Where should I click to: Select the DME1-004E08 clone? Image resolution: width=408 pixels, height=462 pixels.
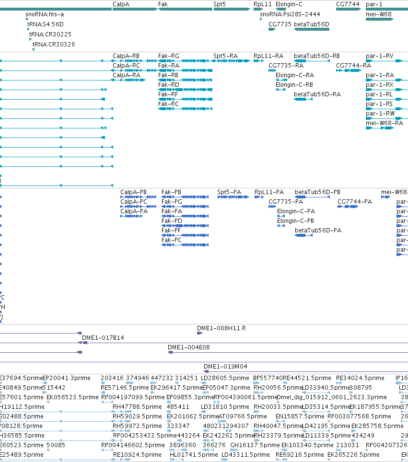[288, 352]
